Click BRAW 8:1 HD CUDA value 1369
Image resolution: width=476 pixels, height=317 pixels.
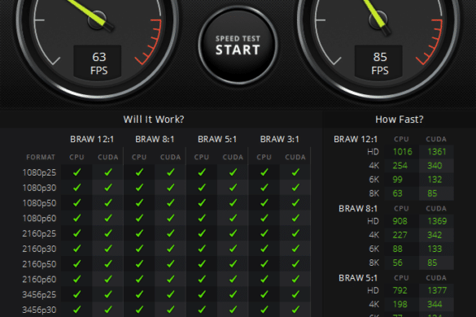[x=437, y=221]
